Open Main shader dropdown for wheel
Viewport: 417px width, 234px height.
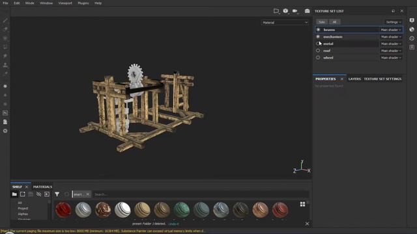coord(391,58)
